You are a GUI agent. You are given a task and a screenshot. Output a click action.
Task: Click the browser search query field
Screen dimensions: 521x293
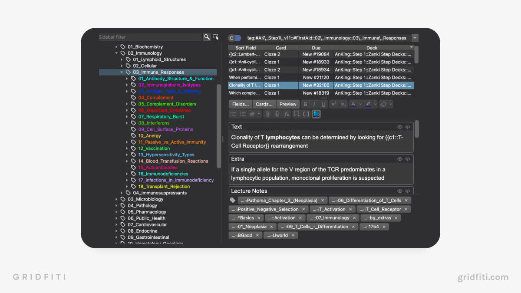[329, 38]
